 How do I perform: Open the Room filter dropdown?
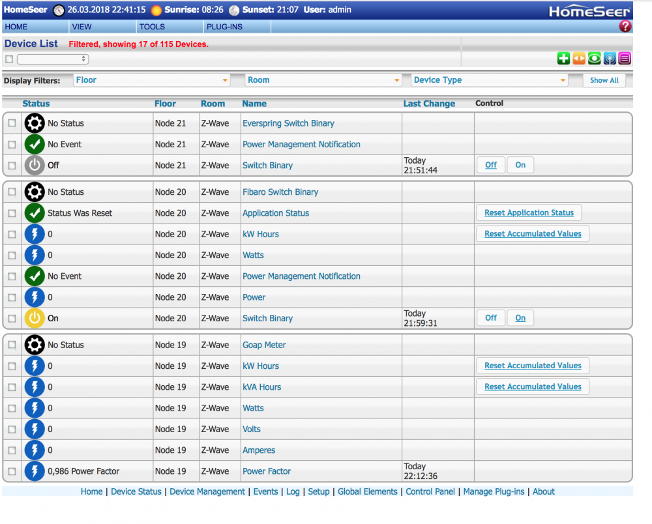(323, 80)
